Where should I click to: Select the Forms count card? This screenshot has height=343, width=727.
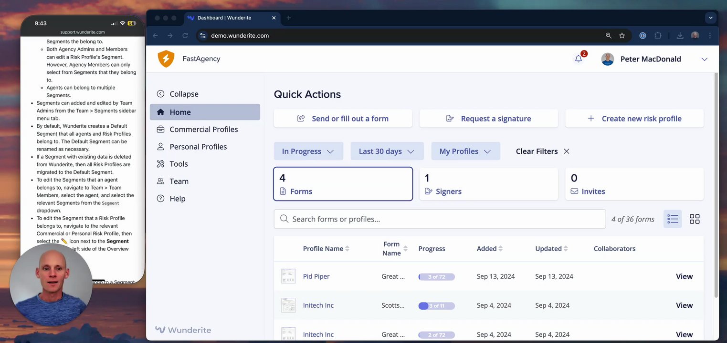tap(343, 184)
